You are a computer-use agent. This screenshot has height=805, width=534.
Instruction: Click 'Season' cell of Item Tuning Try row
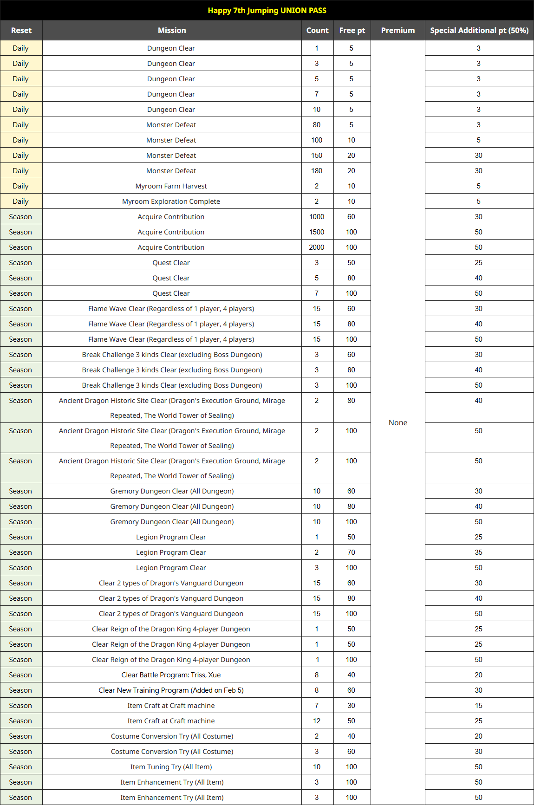coord(21,767)
